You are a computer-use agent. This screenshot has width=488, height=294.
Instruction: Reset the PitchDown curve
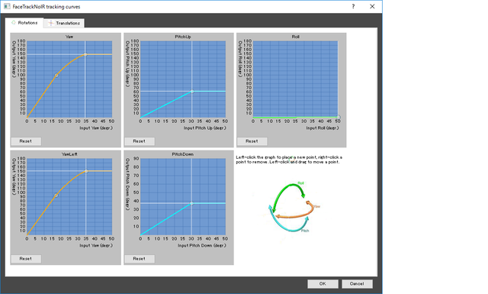pyautogui.click(x=139, y=259)
